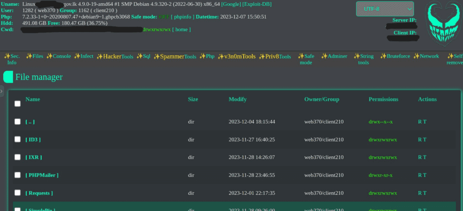Screen dimensions: 463x211
Task: Expand the collapsed left side panel arrow
Action: tap(1, 91)
